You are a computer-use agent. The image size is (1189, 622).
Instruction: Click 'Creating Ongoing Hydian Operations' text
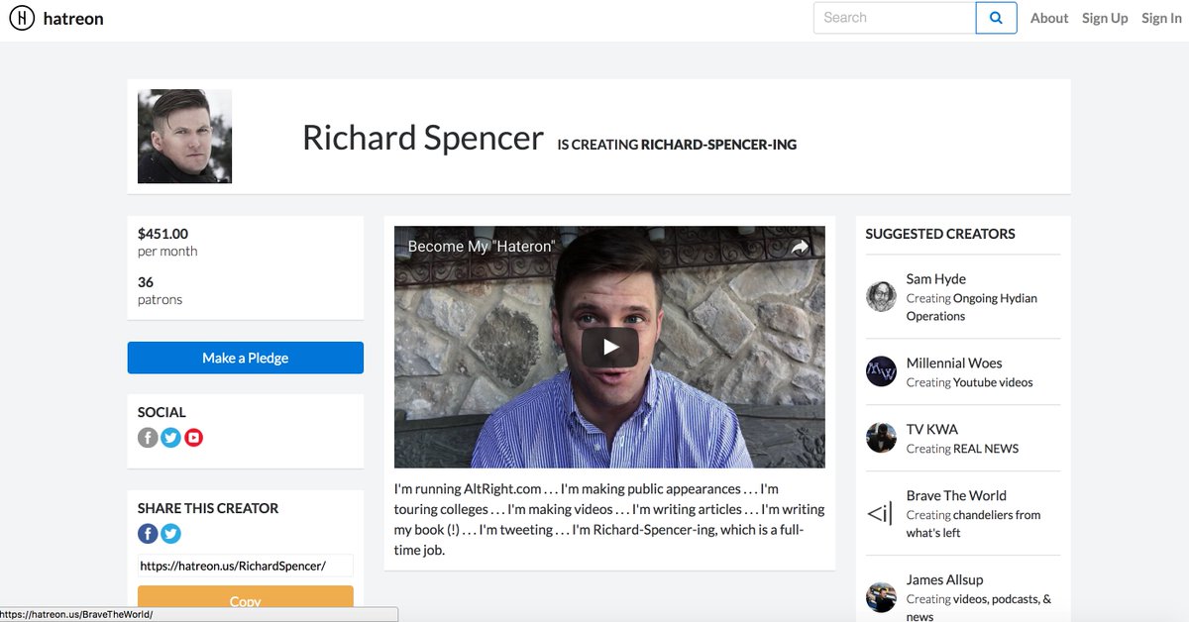click(x=972, y=307)
